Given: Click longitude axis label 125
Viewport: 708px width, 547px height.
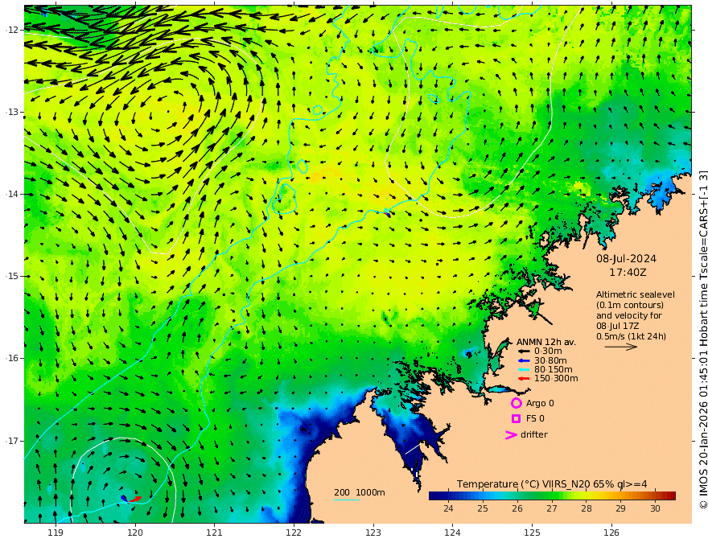Looking at the screenshot, I should (x=532, y=533).
